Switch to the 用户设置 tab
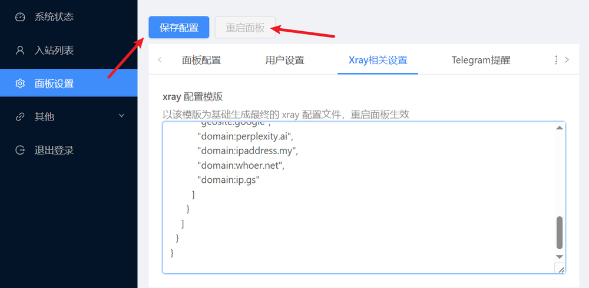589x288 pixels. 284,60
